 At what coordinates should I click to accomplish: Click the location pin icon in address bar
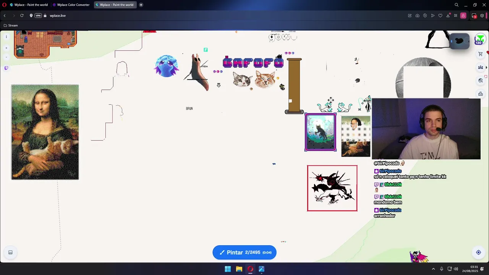point(31,16)
